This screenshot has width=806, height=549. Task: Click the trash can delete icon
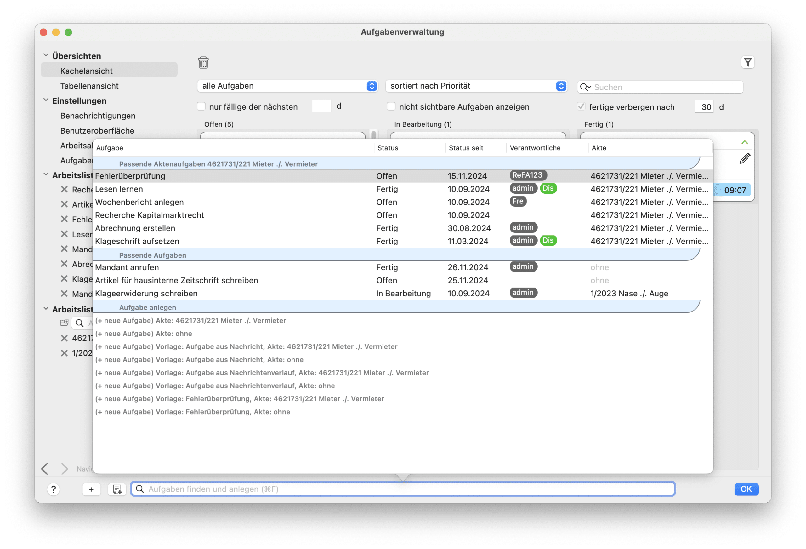[203, 62]
